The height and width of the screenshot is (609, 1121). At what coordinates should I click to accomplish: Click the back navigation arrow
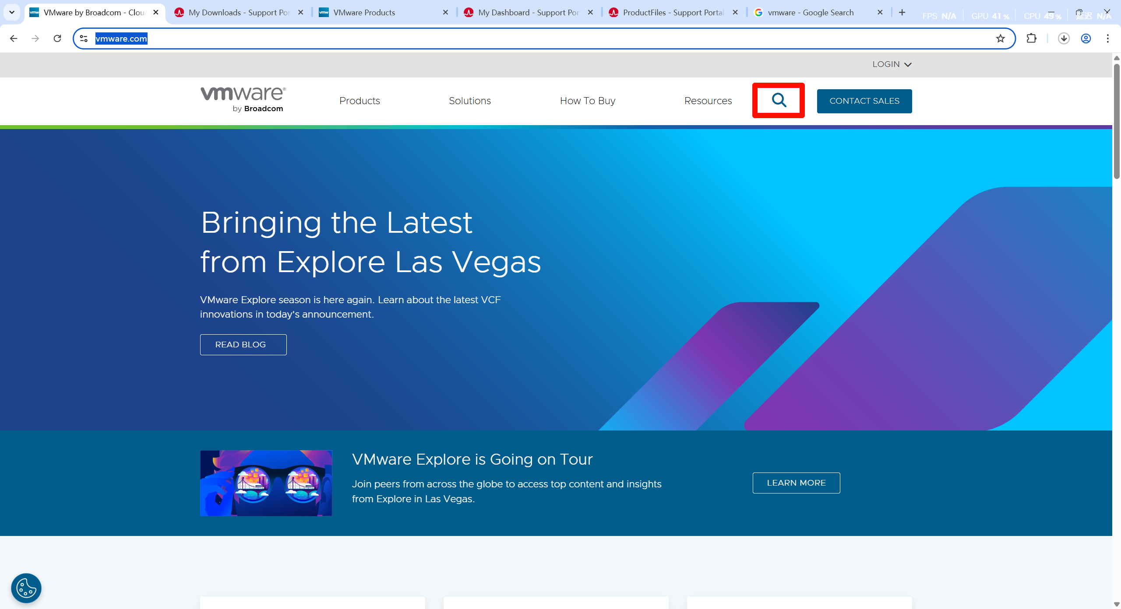14,38
